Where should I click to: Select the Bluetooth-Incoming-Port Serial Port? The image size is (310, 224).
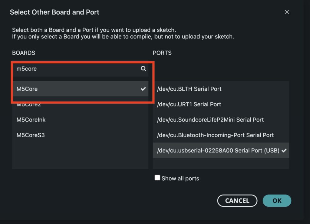pos(221,135)
